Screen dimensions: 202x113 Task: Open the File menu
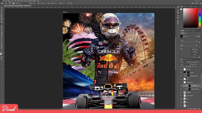point(3,1)
